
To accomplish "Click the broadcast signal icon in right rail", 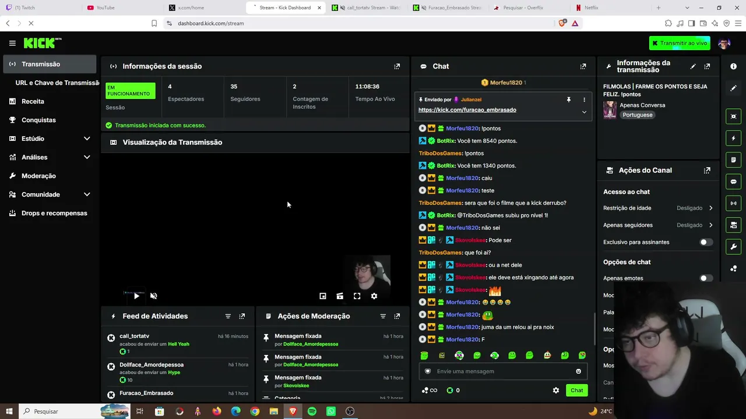I will point(733,203).
